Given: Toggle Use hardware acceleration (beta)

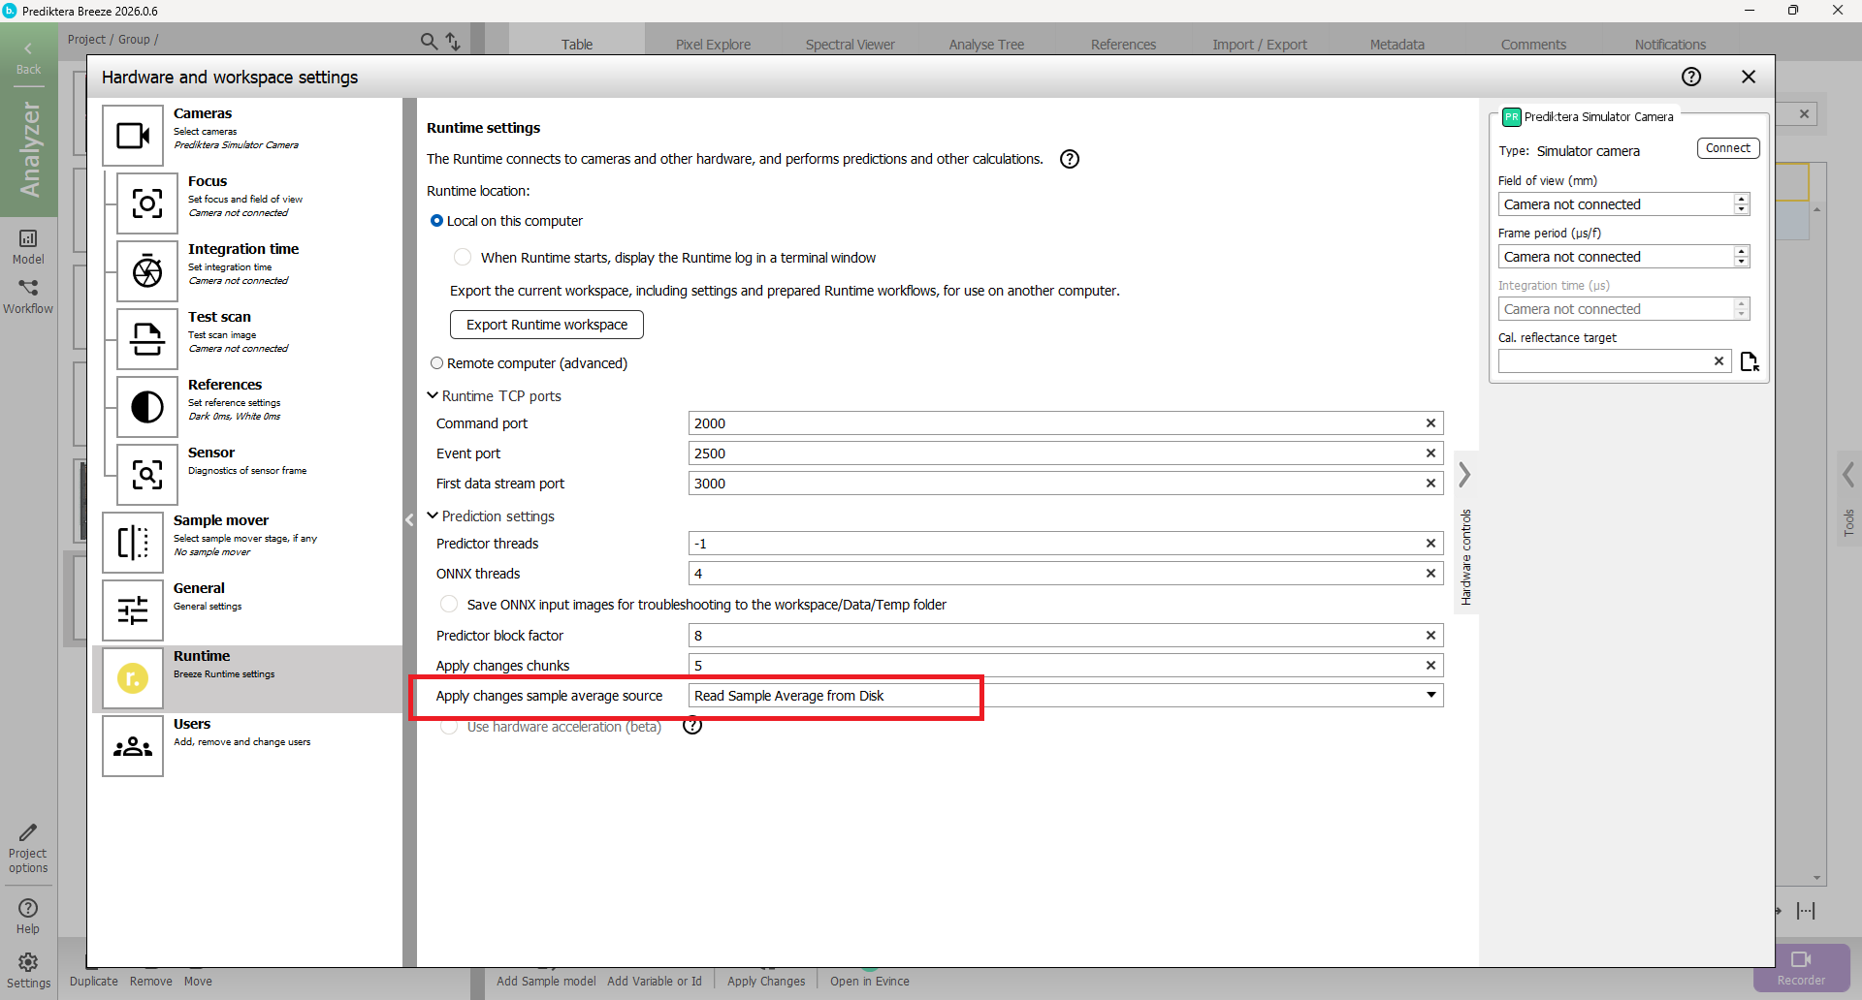Looking at the screenshot, I should (x=449, y=726).
